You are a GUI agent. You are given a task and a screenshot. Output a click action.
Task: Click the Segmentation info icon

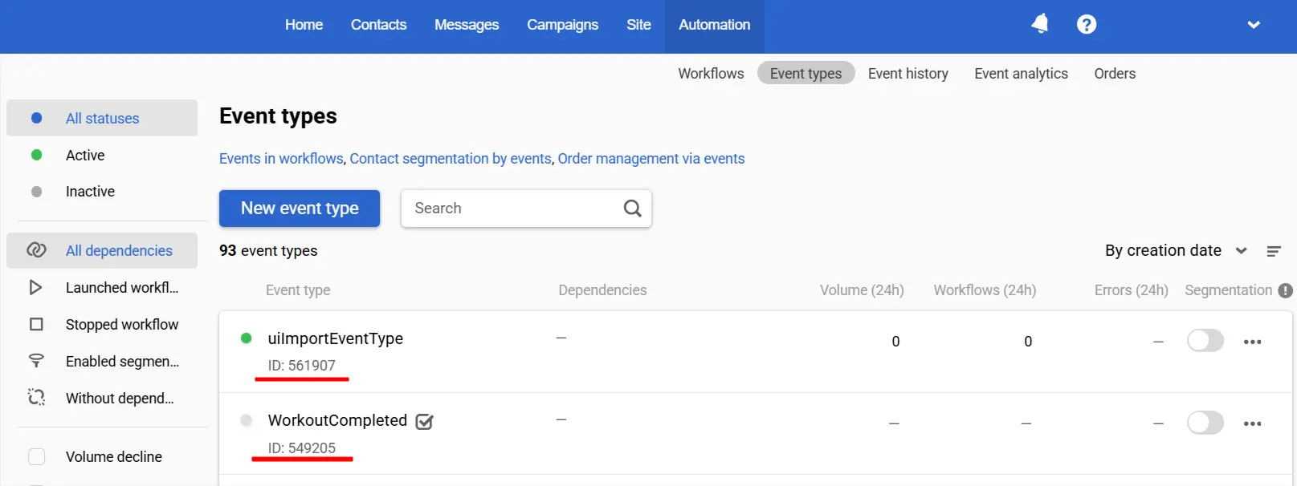point(1285,290)
